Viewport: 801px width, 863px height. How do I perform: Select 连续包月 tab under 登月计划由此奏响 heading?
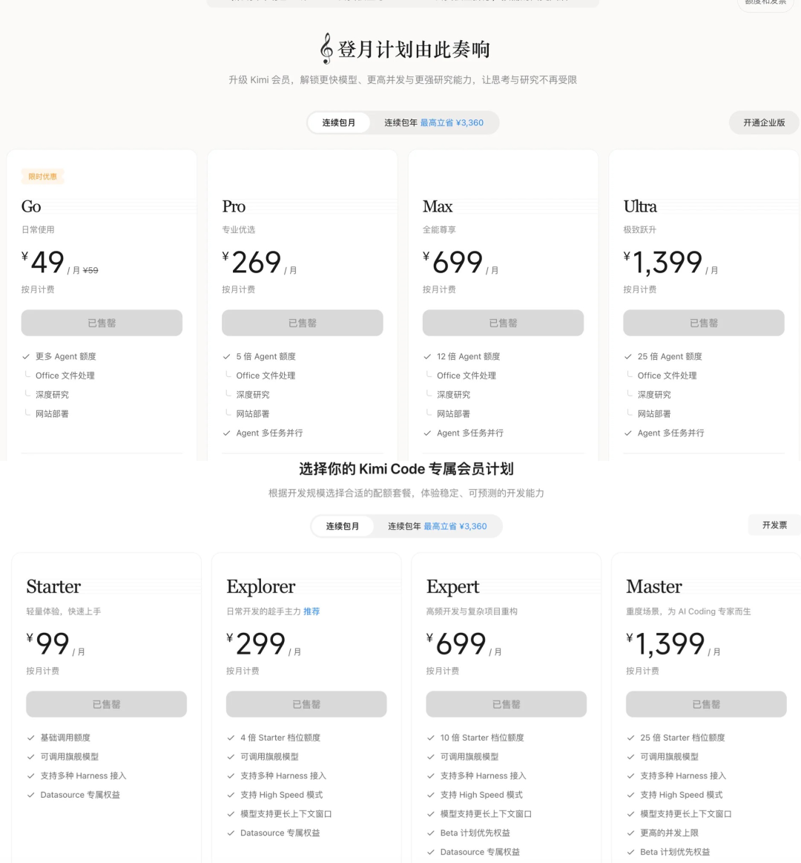point(338,122)
